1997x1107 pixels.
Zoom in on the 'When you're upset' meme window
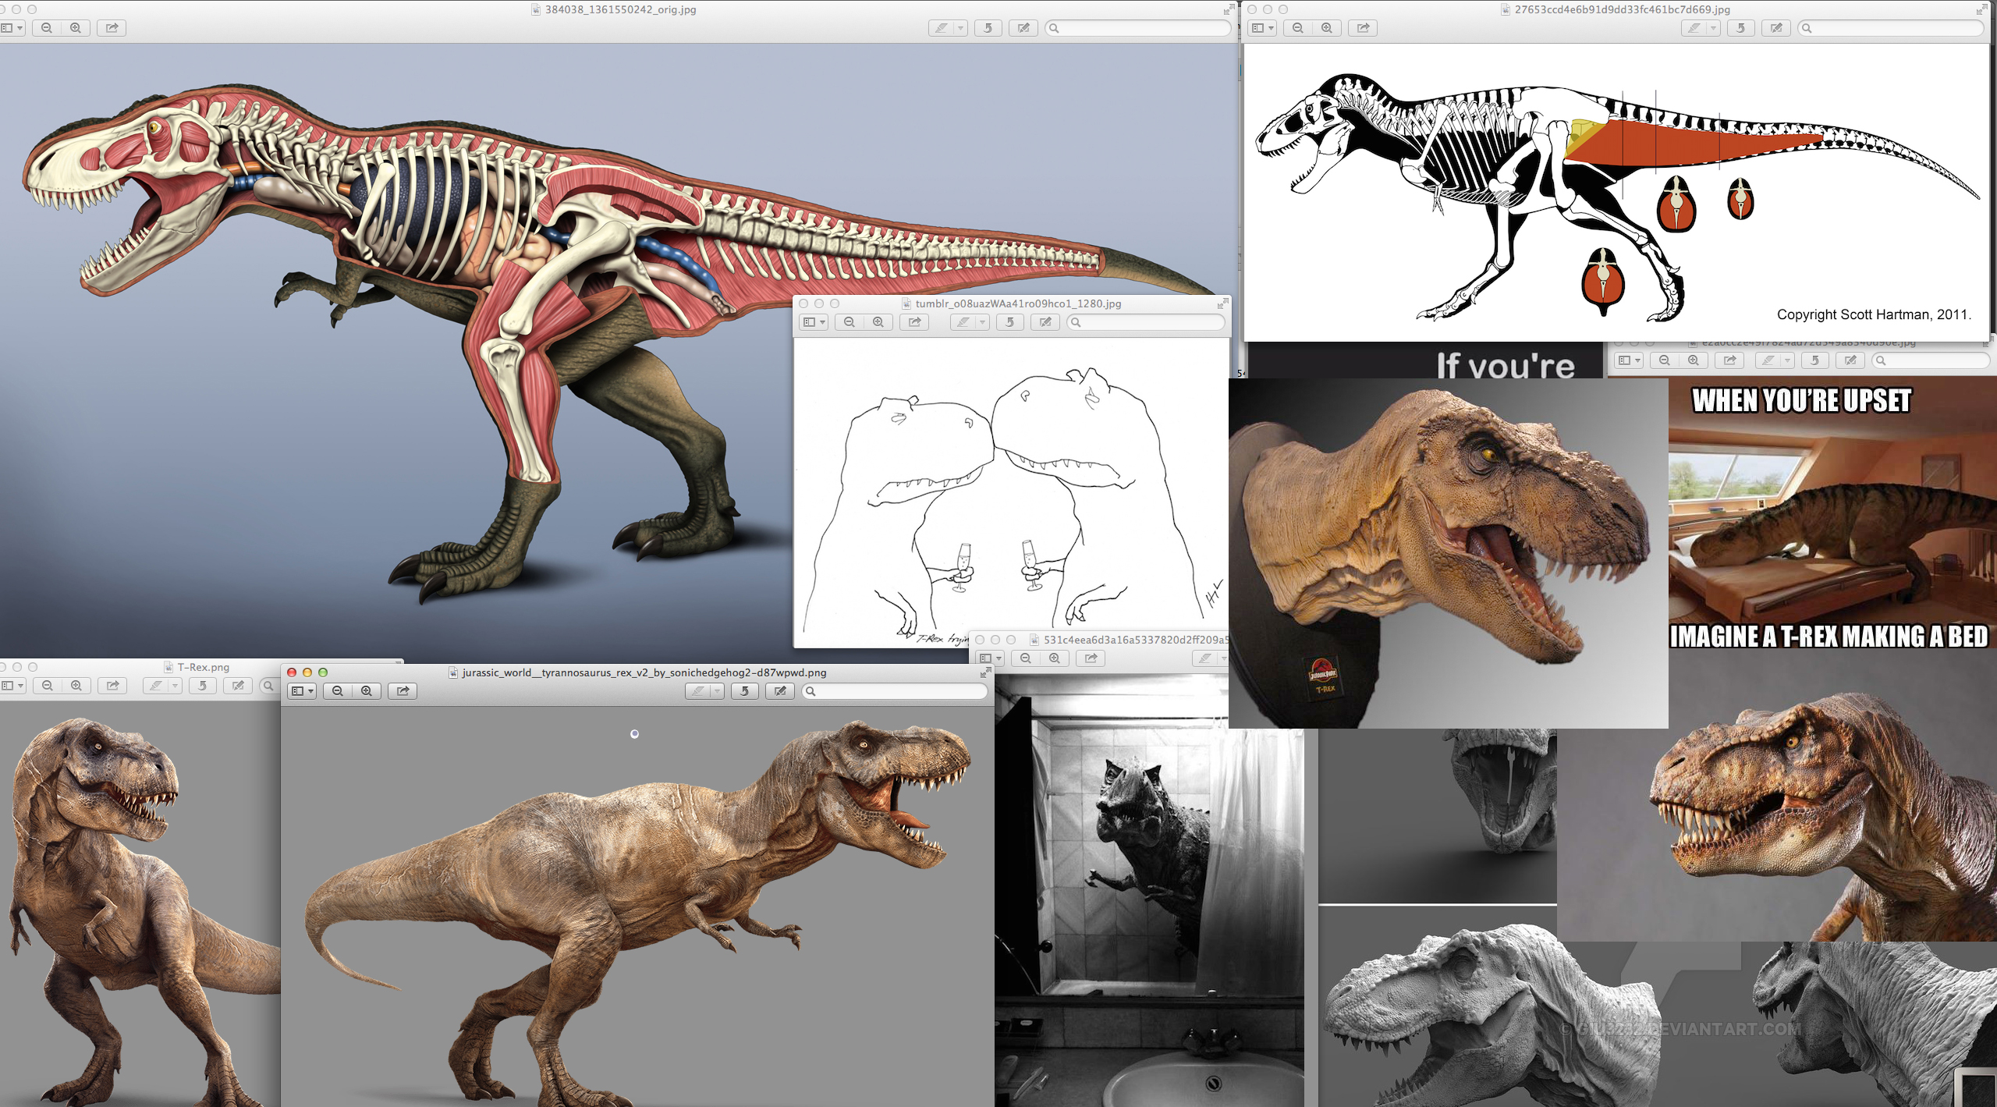pyautogui.click(x=1694, y=360)
